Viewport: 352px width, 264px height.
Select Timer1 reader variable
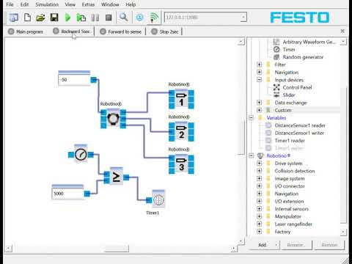290,141
